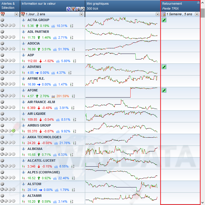The image size is (205, 205).
Task: Click Alertes & Sélection column header
Action: point(10,6)
